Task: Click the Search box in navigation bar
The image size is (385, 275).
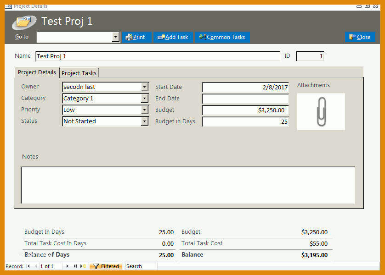Action: coord(141,266)
